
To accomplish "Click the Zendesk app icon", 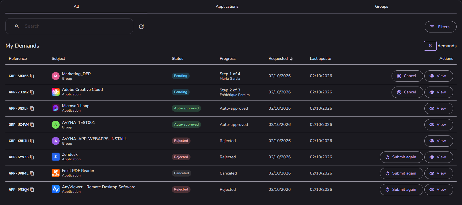I will [56, 157].
